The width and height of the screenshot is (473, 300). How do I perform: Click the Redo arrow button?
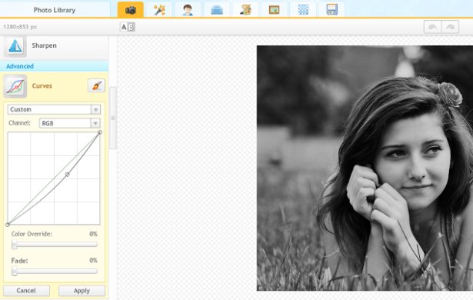(x=451, y=27)
